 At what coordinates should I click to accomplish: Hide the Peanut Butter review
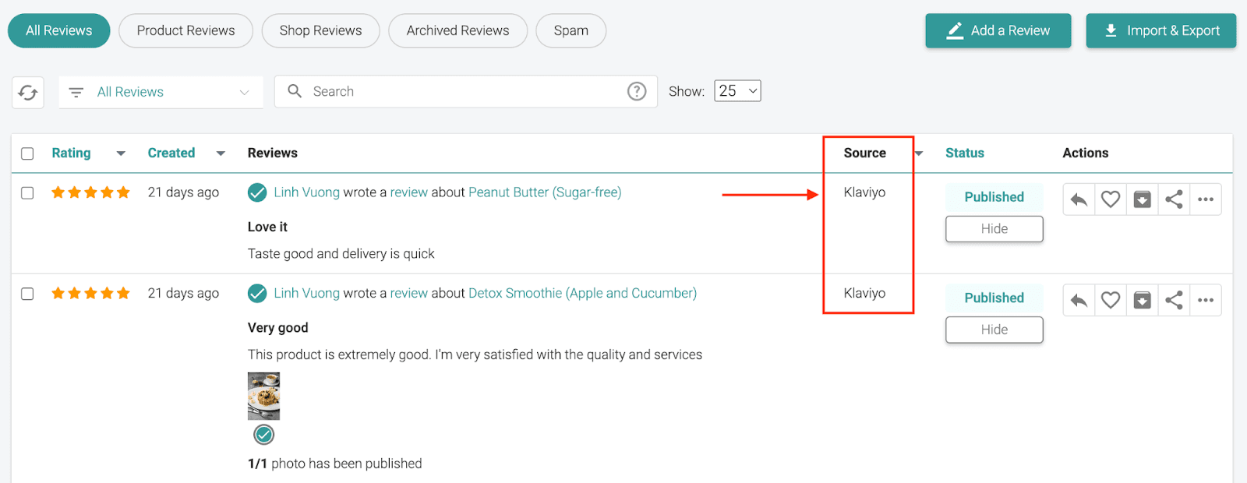pos(994,229)
